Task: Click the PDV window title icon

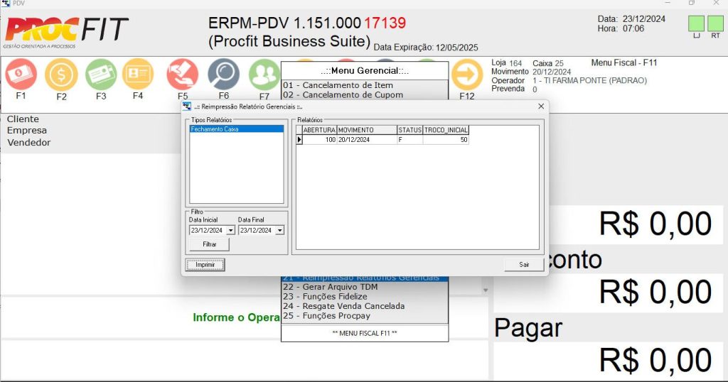Action: click(6, 4)
